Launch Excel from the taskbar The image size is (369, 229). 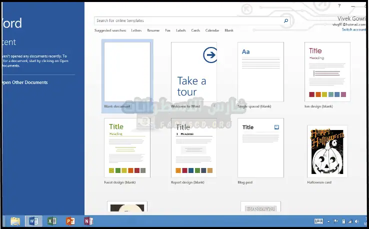click(51, 221)
